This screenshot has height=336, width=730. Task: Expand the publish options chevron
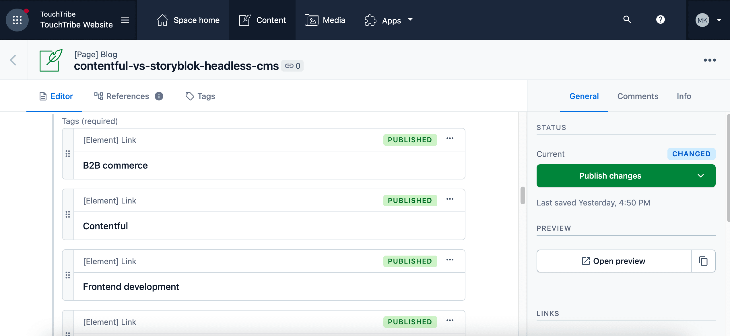pos(701,176)
